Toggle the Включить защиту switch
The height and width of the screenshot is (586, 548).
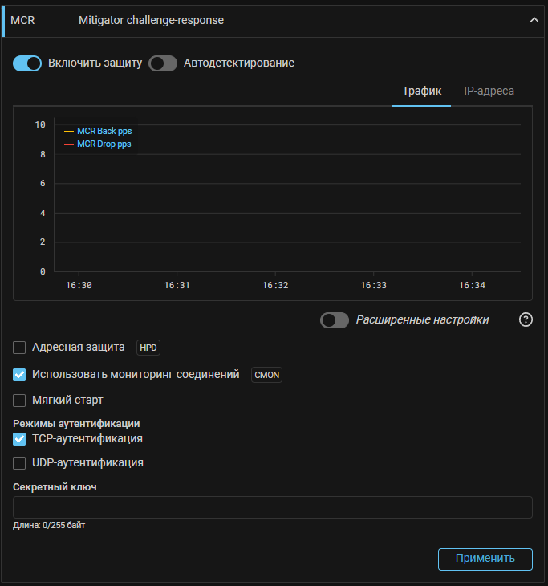tap(27, 63)
